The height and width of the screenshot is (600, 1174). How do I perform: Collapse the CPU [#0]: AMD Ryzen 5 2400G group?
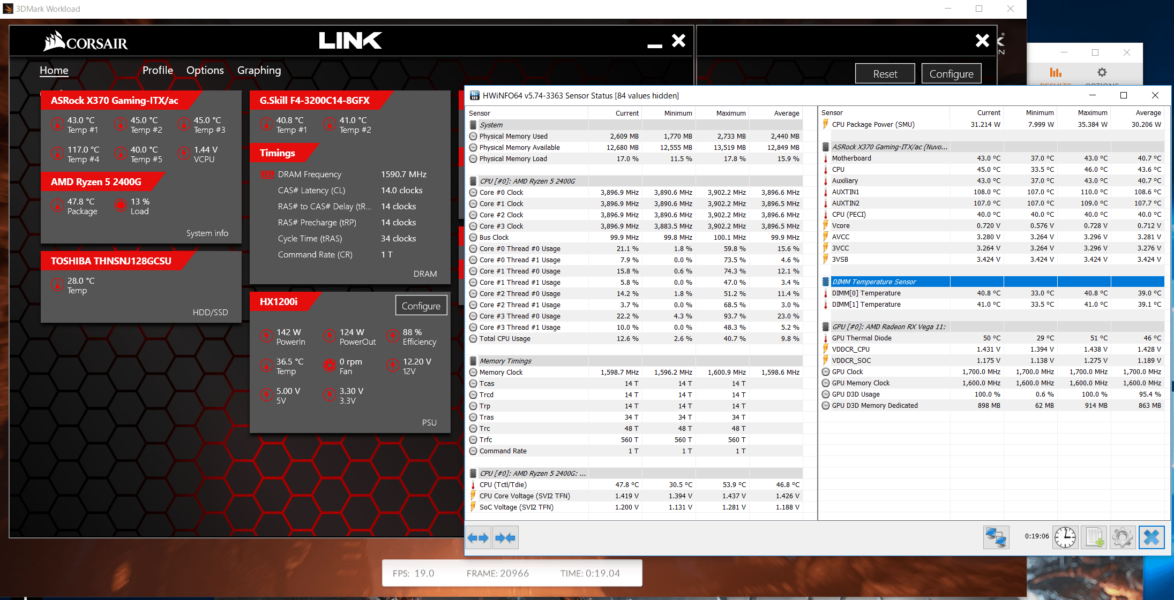click(635, 181)
